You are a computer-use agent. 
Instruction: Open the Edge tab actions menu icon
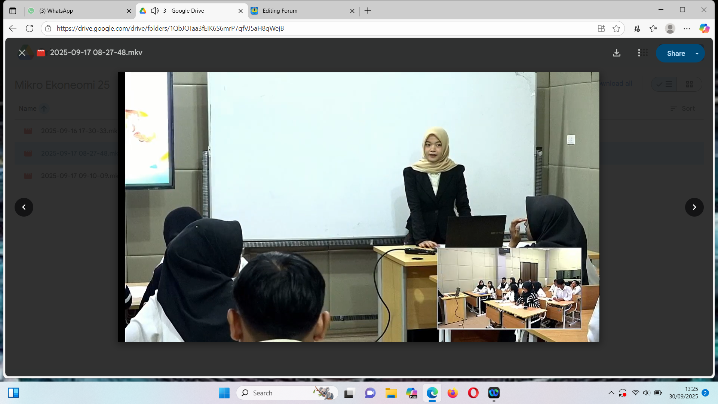click(x=13, y=11)
